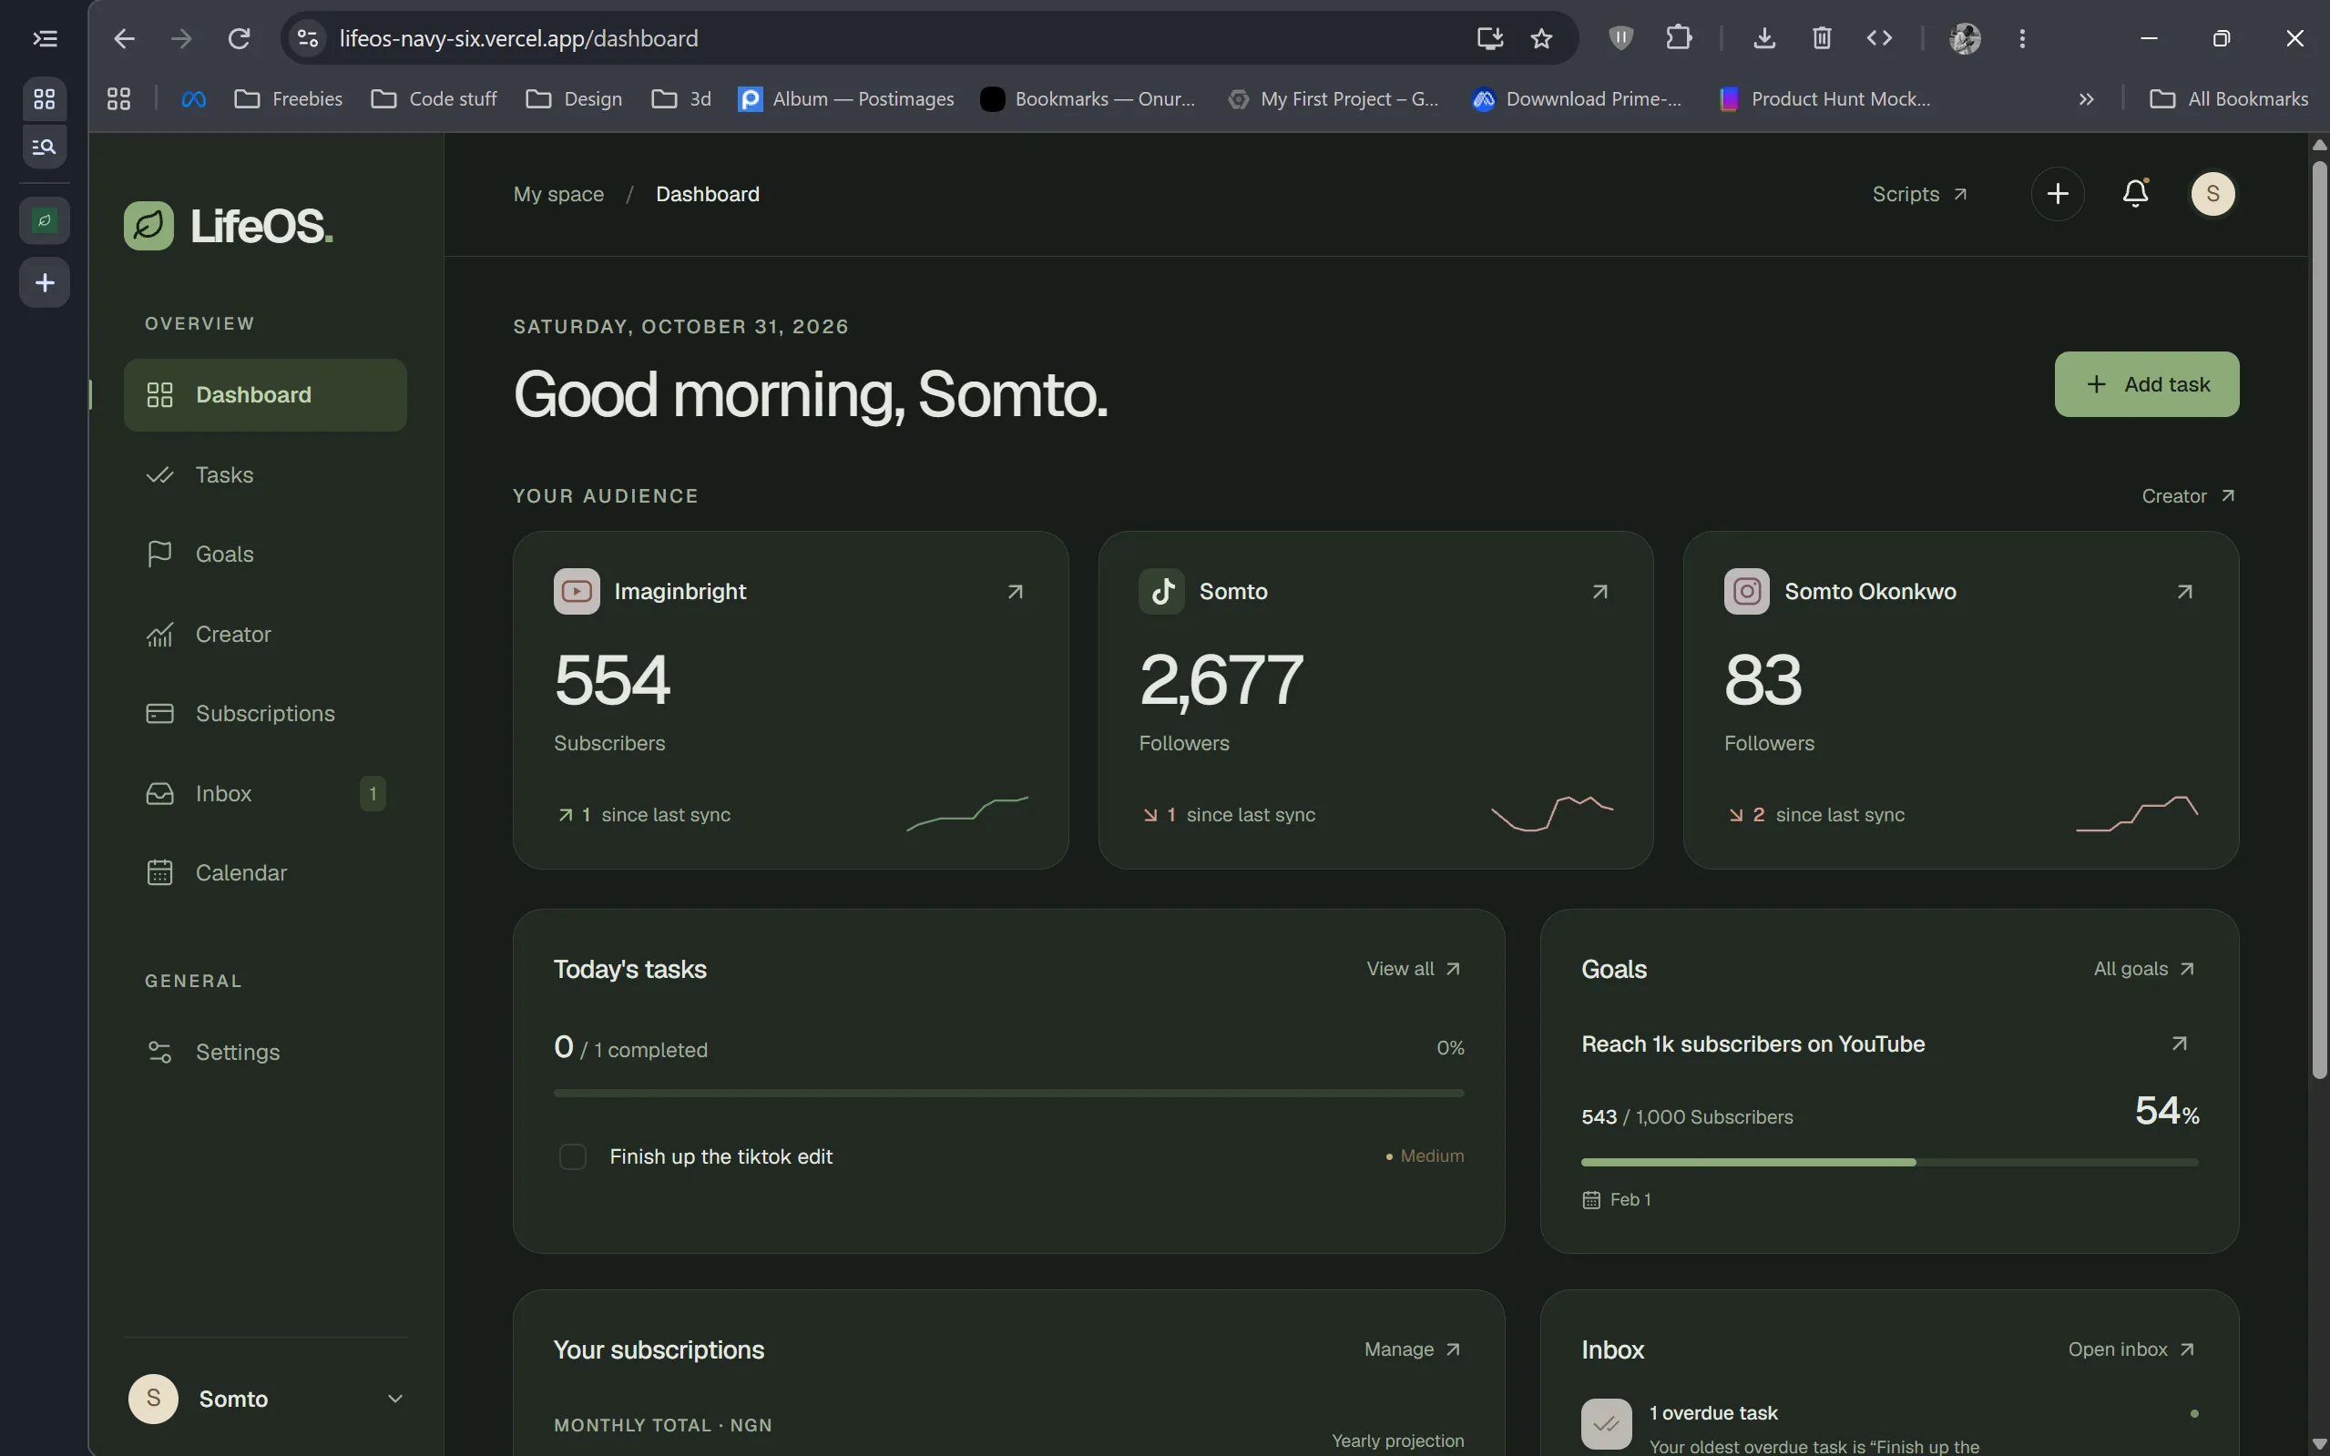Open arrow beside Reach 1k subscribers goal
This screenshot has height=1456, width=2330.
click(x=2179, y=1044)
